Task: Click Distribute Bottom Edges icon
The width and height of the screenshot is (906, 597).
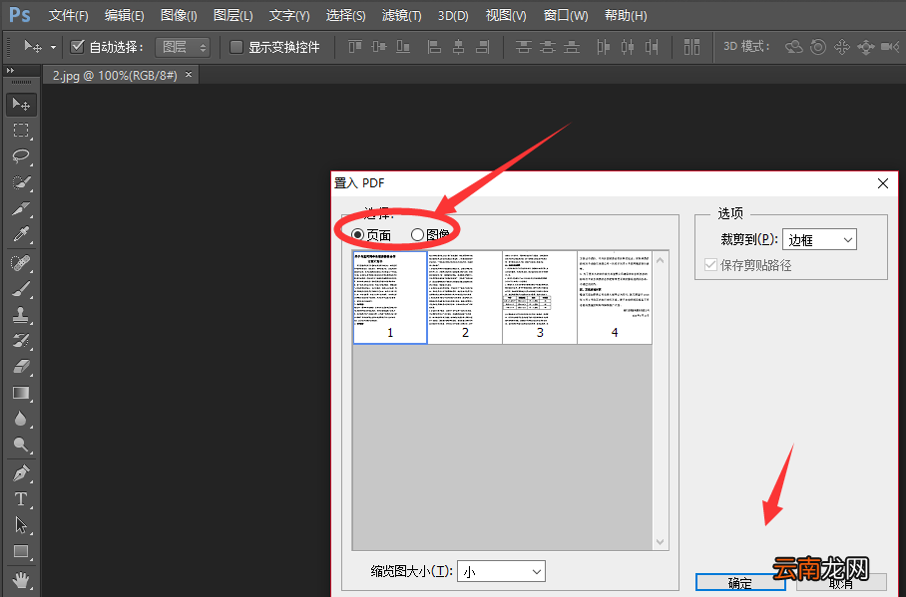Action: (572, 47)
